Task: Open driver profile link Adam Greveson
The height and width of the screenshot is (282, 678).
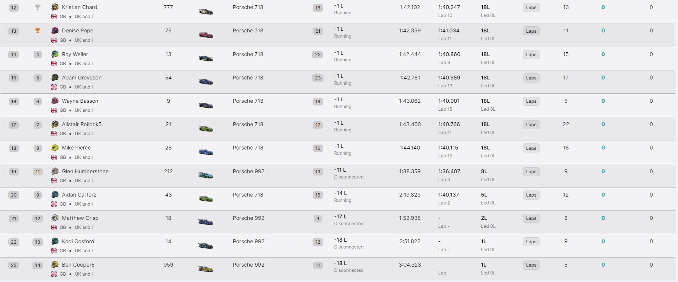Action: 82,78
